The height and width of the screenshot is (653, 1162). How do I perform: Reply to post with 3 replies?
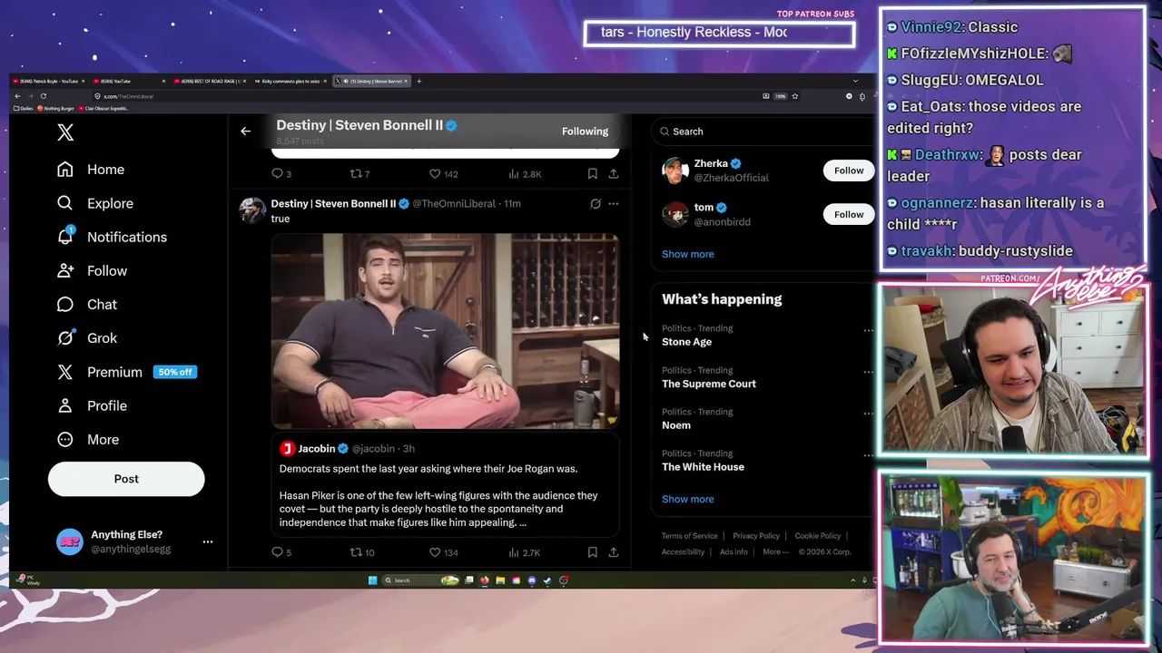click(281, 173)
